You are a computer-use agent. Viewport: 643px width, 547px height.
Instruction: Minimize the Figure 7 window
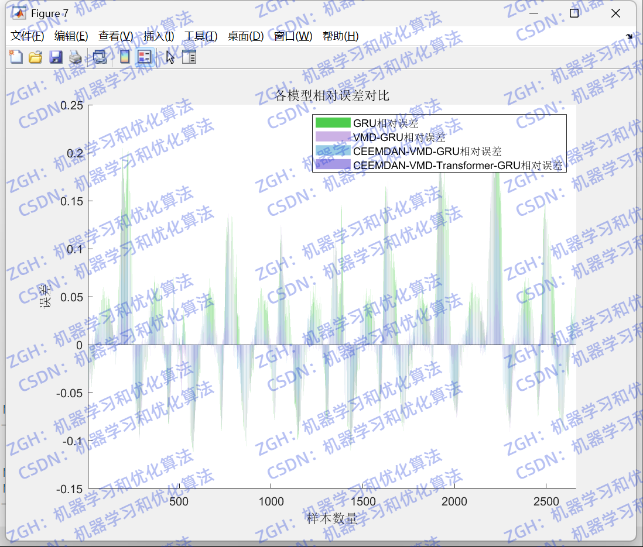[x=533, y=13]
